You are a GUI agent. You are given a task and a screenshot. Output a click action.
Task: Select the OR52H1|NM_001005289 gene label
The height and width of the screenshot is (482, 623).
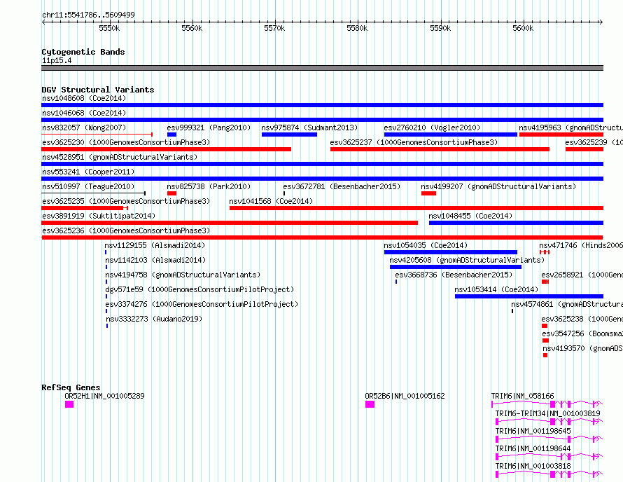[104, 396]
